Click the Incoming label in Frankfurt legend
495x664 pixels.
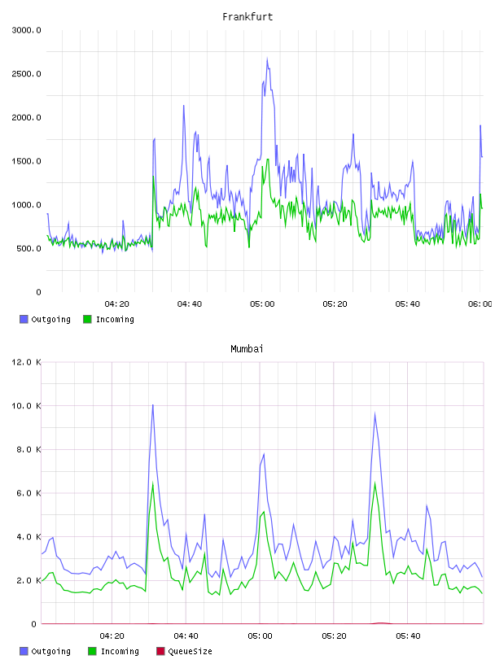(115, 319)
